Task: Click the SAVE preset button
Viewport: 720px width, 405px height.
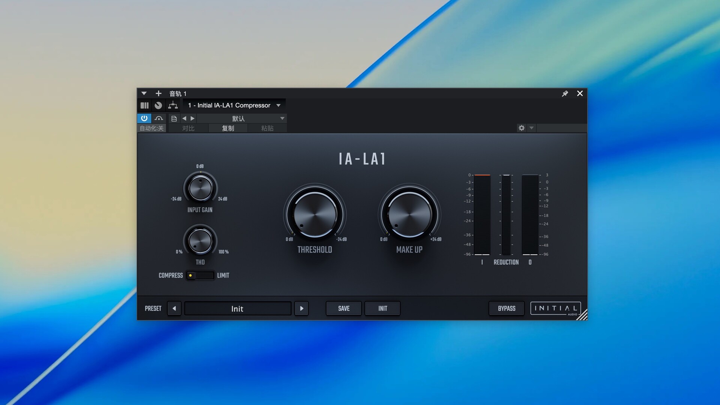Action: (x=344, y=308)
